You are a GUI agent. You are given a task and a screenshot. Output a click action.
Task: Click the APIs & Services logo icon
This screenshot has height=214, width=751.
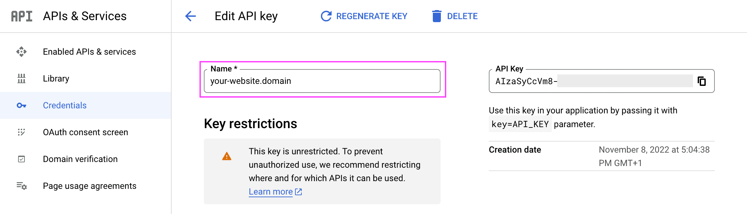coord(21,16)
